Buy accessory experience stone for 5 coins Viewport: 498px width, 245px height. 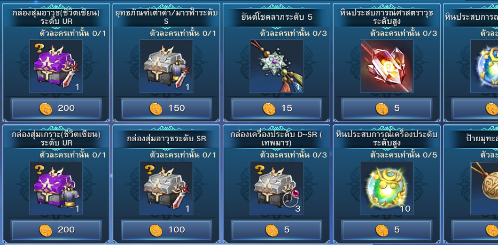tap(387, 230)
